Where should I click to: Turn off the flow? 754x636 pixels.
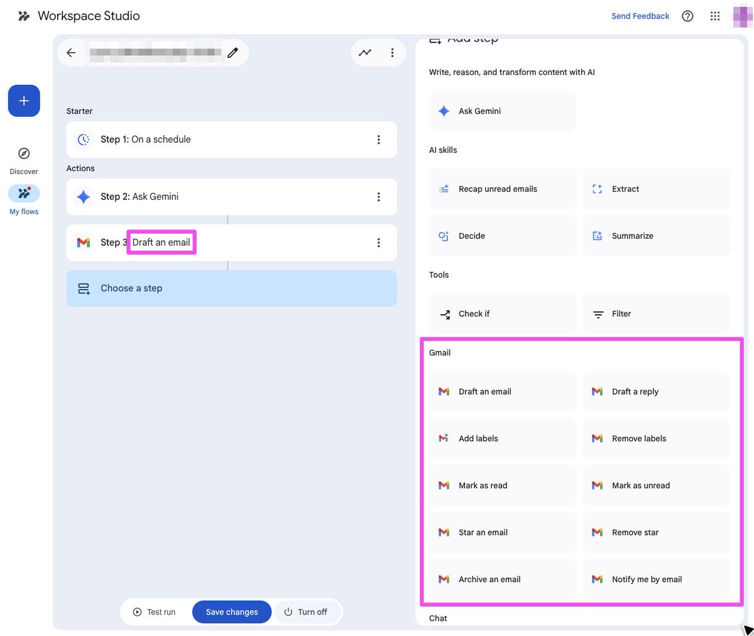tap(306, 612)
